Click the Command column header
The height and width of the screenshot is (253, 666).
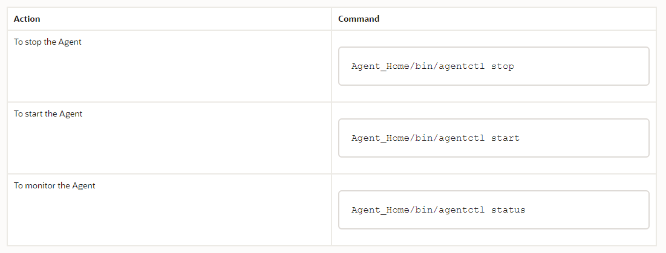359,19
